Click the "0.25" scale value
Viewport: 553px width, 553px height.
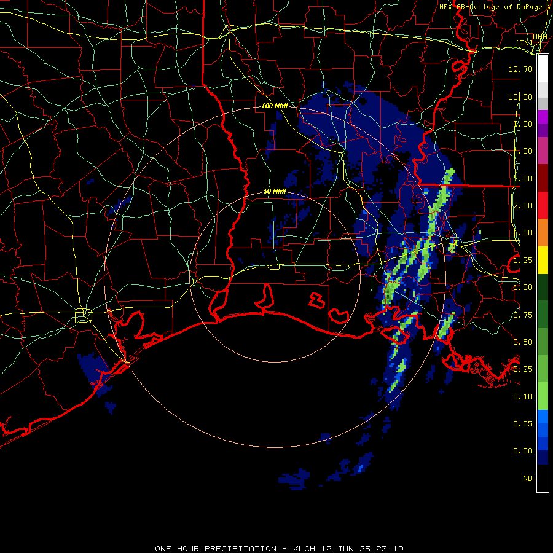coord(523,369)
